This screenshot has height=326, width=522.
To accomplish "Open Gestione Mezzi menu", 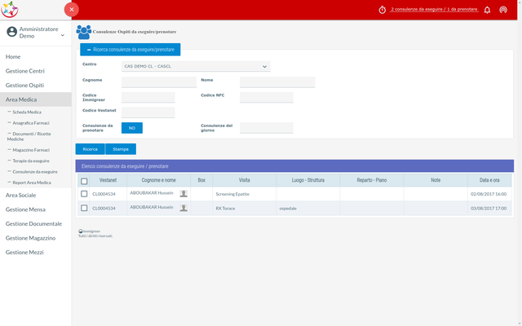I will pos(24,252).
